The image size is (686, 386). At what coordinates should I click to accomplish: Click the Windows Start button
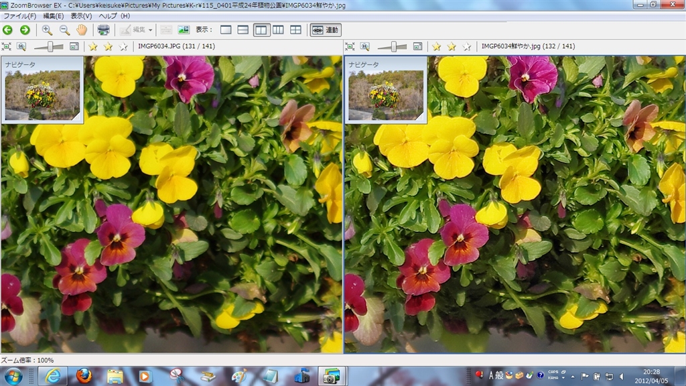tap(13, 376)
